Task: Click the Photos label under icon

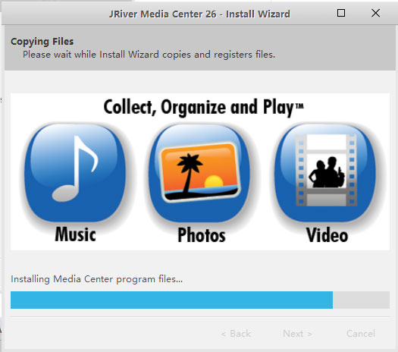Action: pyautogui.click(x=202, y=235)
